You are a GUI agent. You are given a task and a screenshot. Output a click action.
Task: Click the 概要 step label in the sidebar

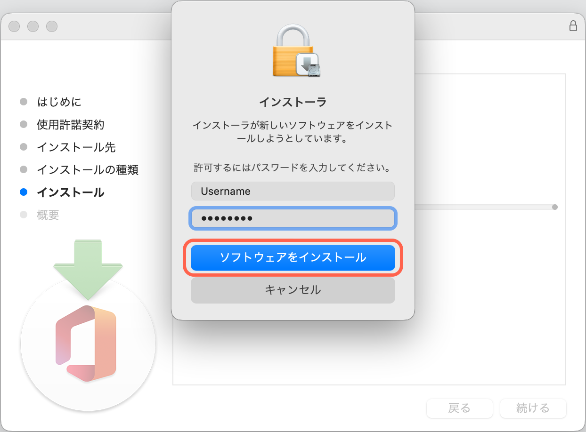coord(49,215)
